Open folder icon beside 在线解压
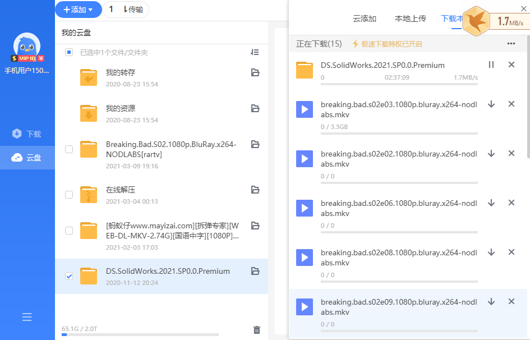This screenshot has height=340, width=530. [x=255, y=190]
